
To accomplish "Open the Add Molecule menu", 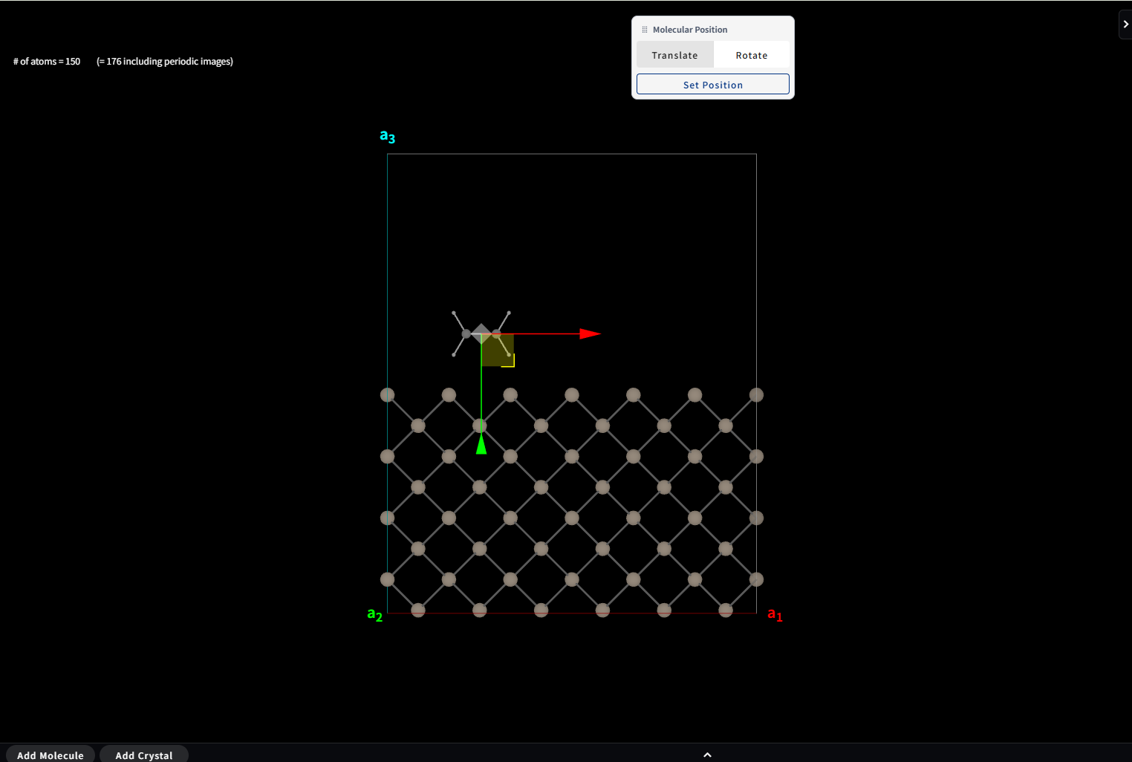I will tap(50, 755).
